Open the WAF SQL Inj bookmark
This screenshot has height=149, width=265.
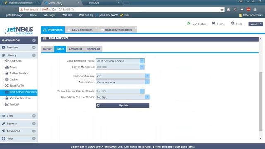click(86, 15)
